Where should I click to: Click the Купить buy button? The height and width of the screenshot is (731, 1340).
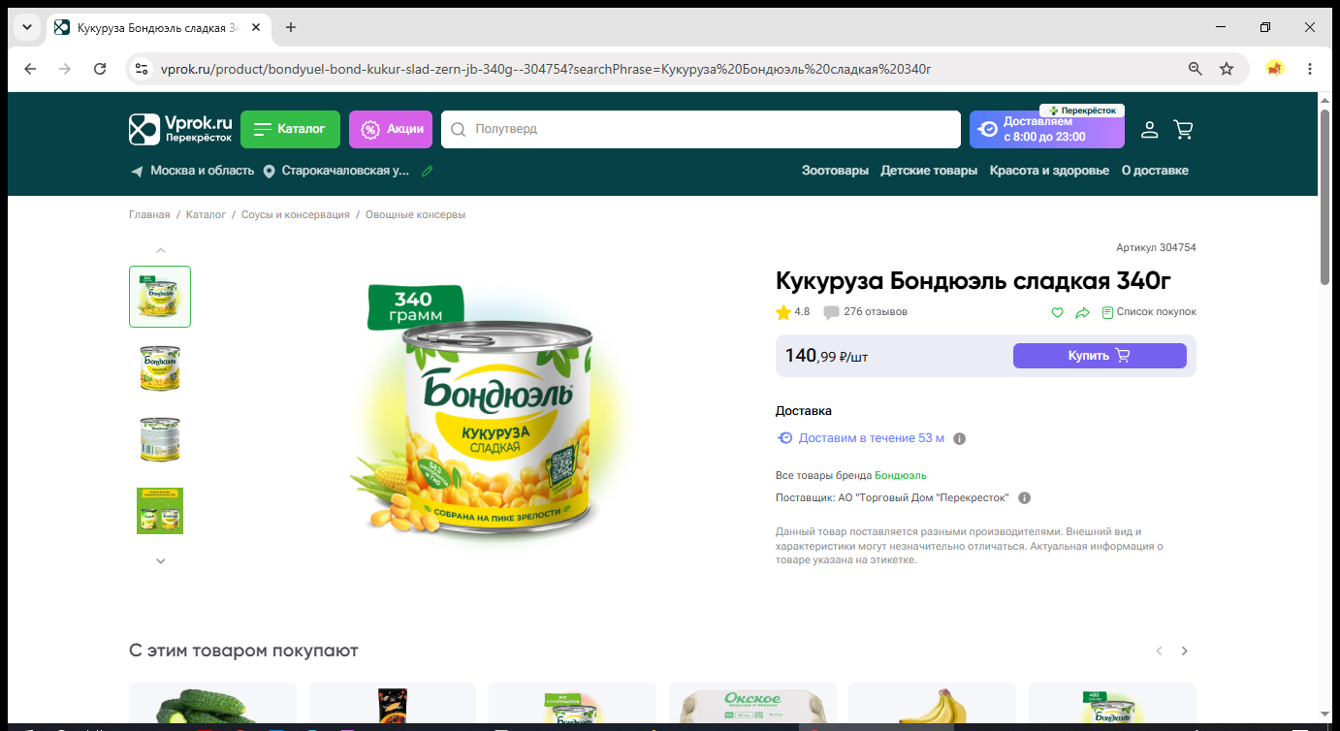point(1100,356)
